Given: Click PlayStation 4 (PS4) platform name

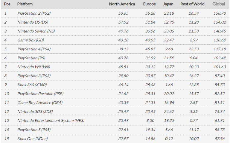Looking at the screenshot, I should pyautogui.click(x=34, y=49).
